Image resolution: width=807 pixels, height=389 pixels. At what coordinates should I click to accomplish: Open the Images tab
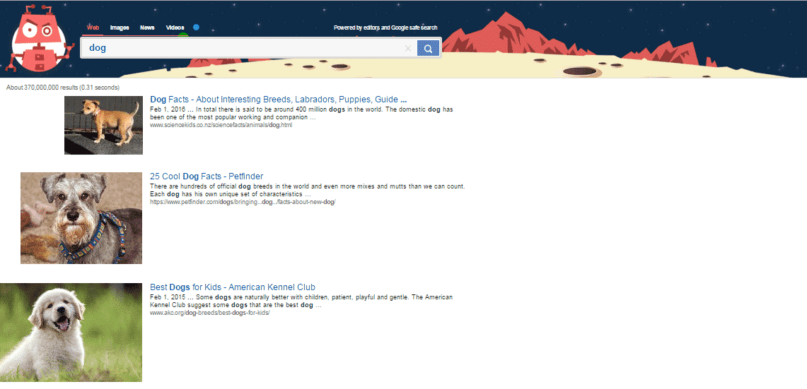[120, 28]
